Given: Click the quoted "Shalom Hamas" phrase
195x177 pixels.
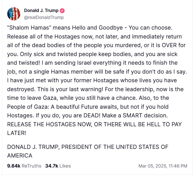Looking at the screenshot, I should pyautogui.click(x=25, y=28).
